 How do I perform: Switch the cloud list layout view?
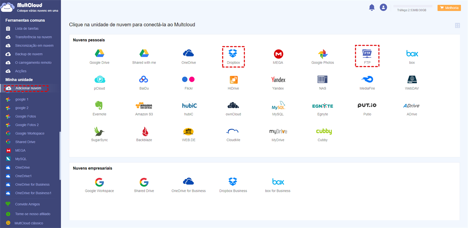pos(457,25)
